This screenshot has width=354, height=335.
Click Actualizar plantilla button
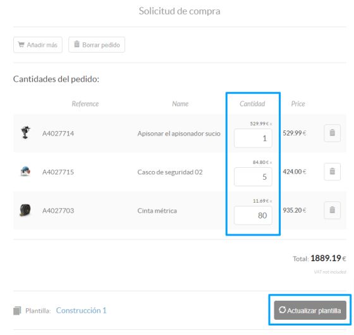tap(310, 310)
